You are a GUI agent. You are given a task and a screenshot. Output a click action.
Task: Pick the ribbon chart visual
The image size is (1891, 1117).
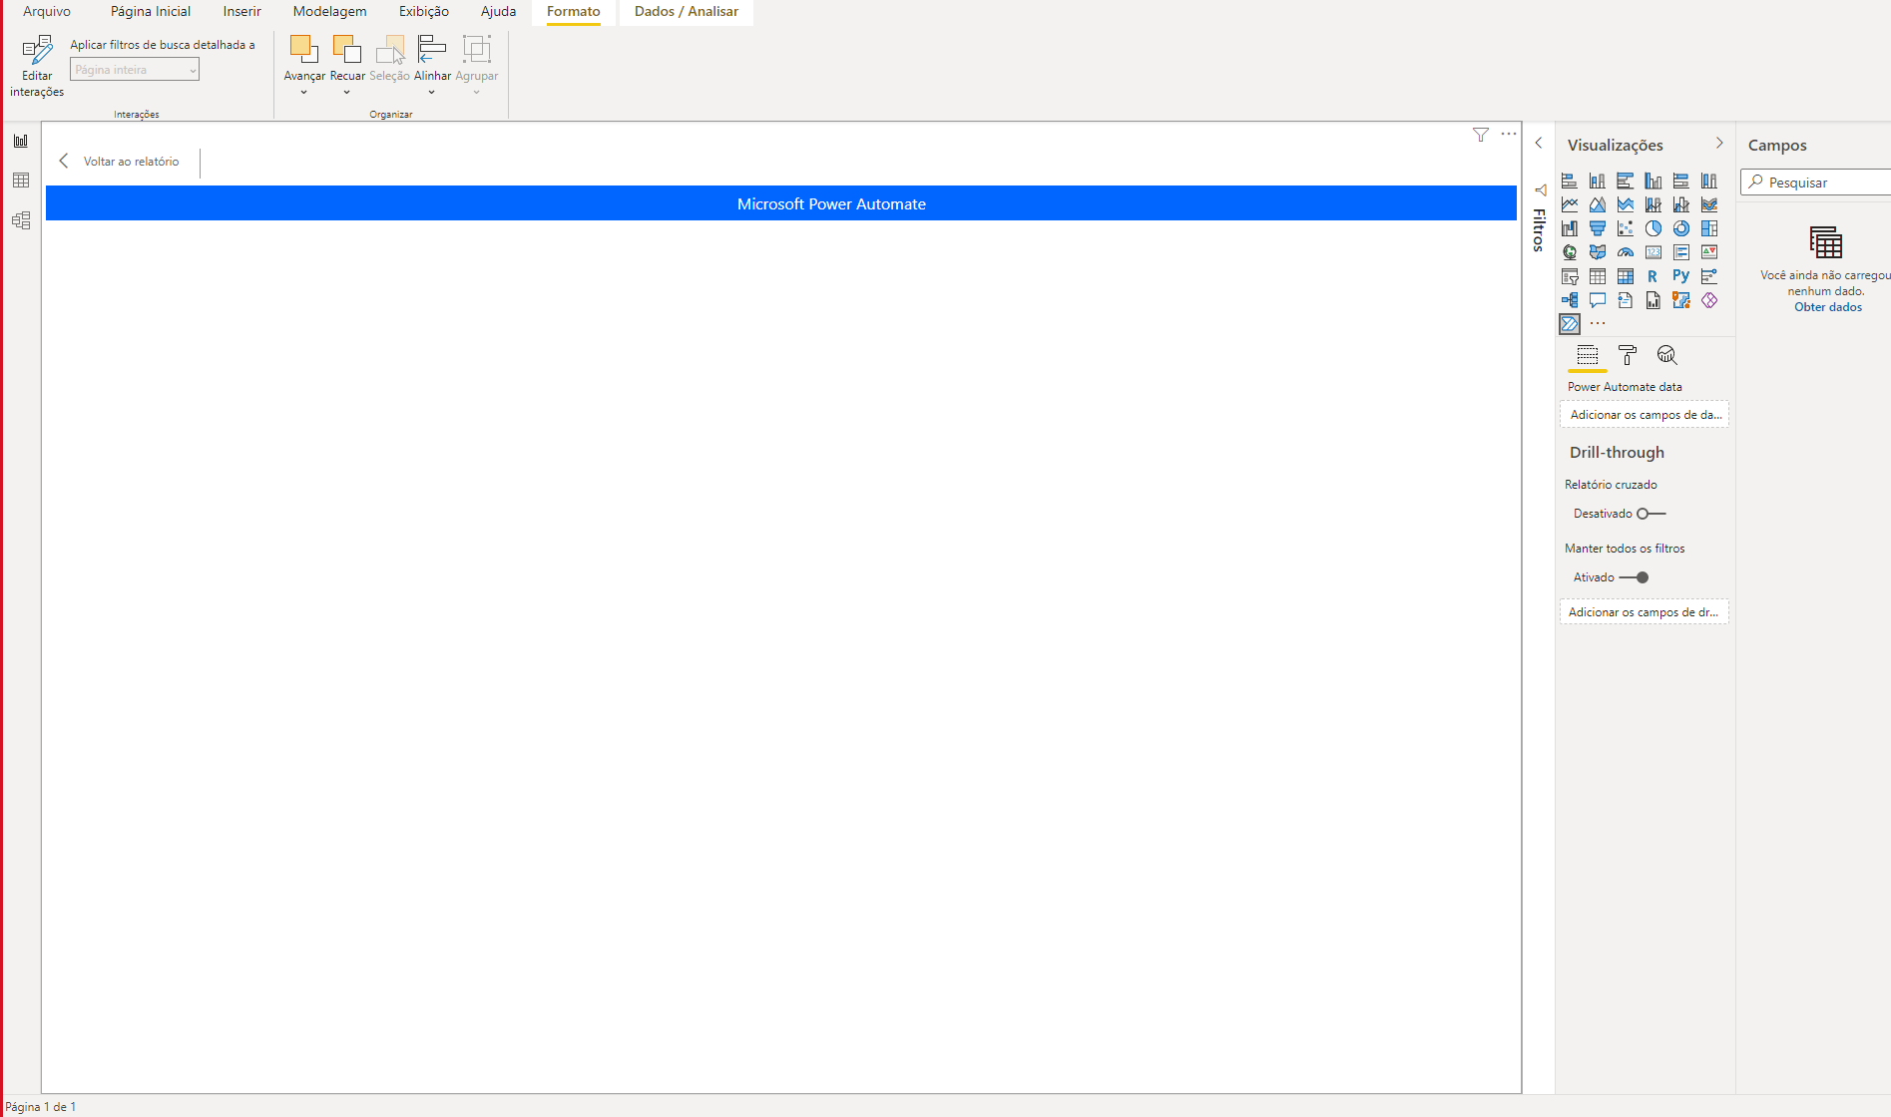pyautogui.click(x=1709, y=204)
